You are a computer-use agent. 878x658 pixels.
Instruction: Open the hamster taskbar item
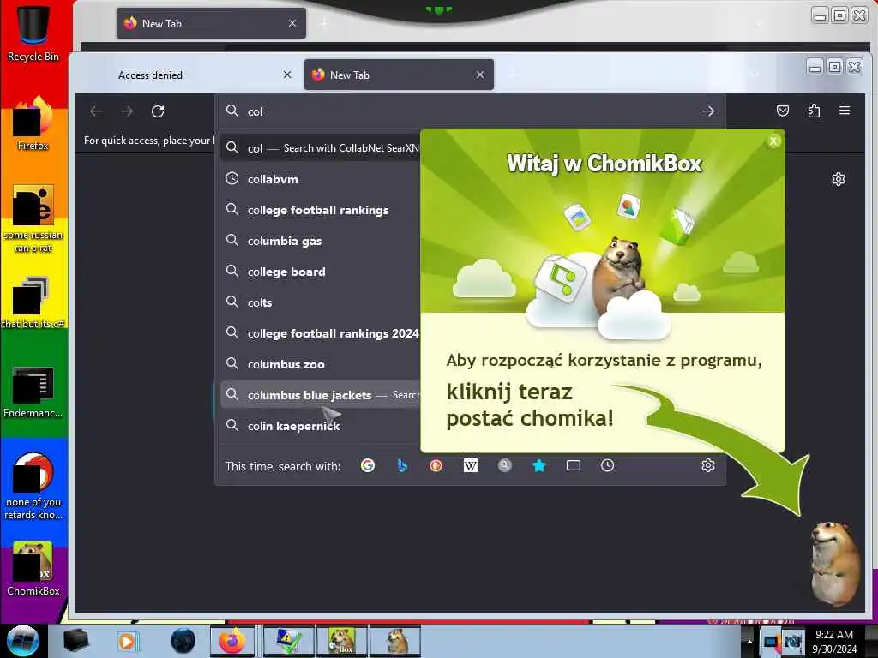[394, 641]
